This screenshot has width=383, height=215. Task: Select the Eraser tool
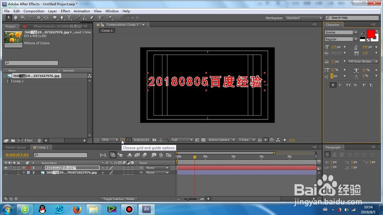pyautogui.click(x=92, y=18)
